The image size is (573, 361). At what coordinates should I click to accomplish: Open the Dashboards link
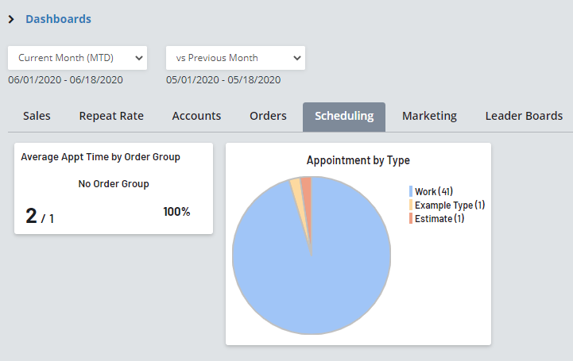coord(58,19)
